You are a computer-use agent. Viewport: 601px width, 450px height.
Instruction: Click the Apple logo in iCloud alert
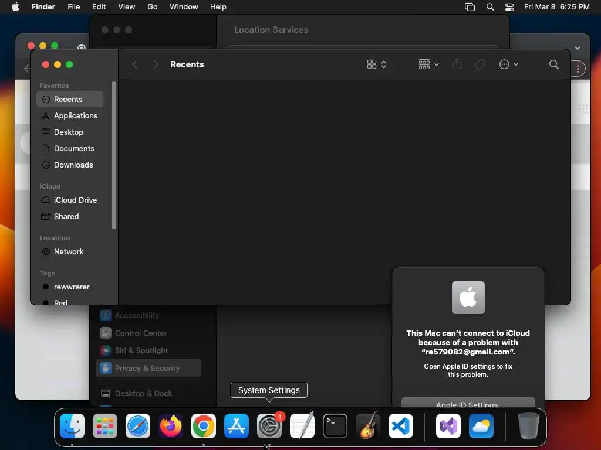coord(468,298)
